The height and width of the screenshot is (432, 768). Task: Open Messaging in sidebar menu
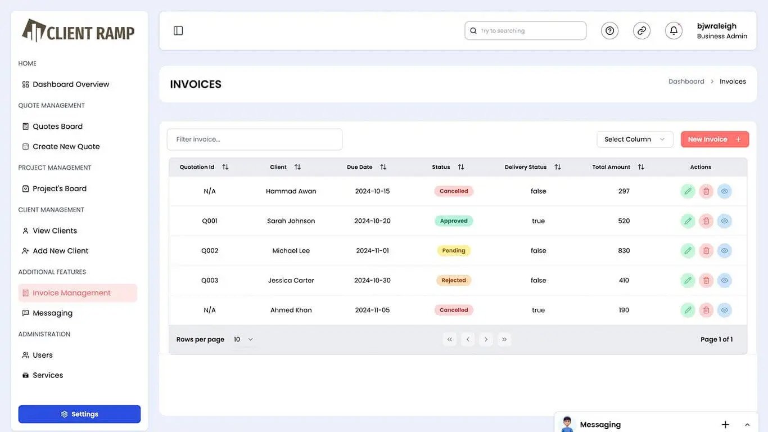coord(47,313)
